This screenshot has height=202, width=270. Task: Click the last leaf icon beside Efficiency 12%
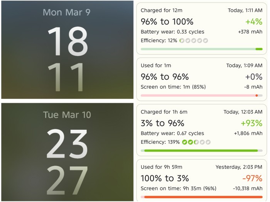[x=206, y=40]
